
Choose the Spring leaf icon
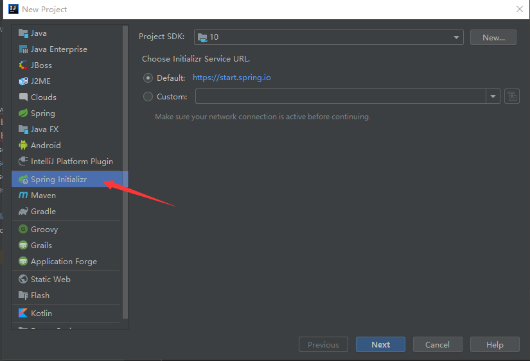23,113
